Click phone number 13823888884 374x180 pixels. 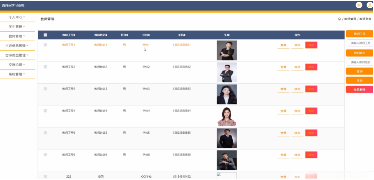tap(182, 111)
